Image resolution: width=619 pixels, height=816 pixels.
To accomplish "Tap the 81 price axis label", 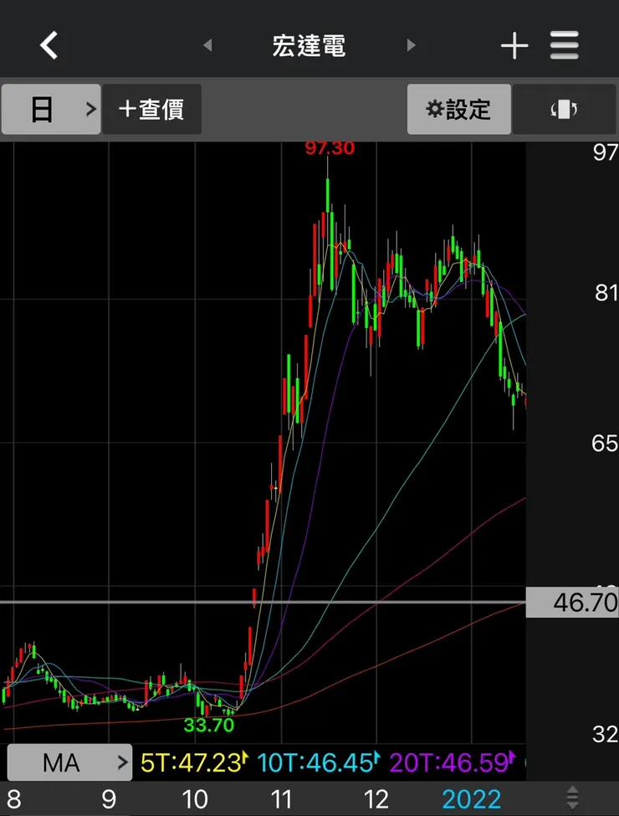I will [606, 293].
